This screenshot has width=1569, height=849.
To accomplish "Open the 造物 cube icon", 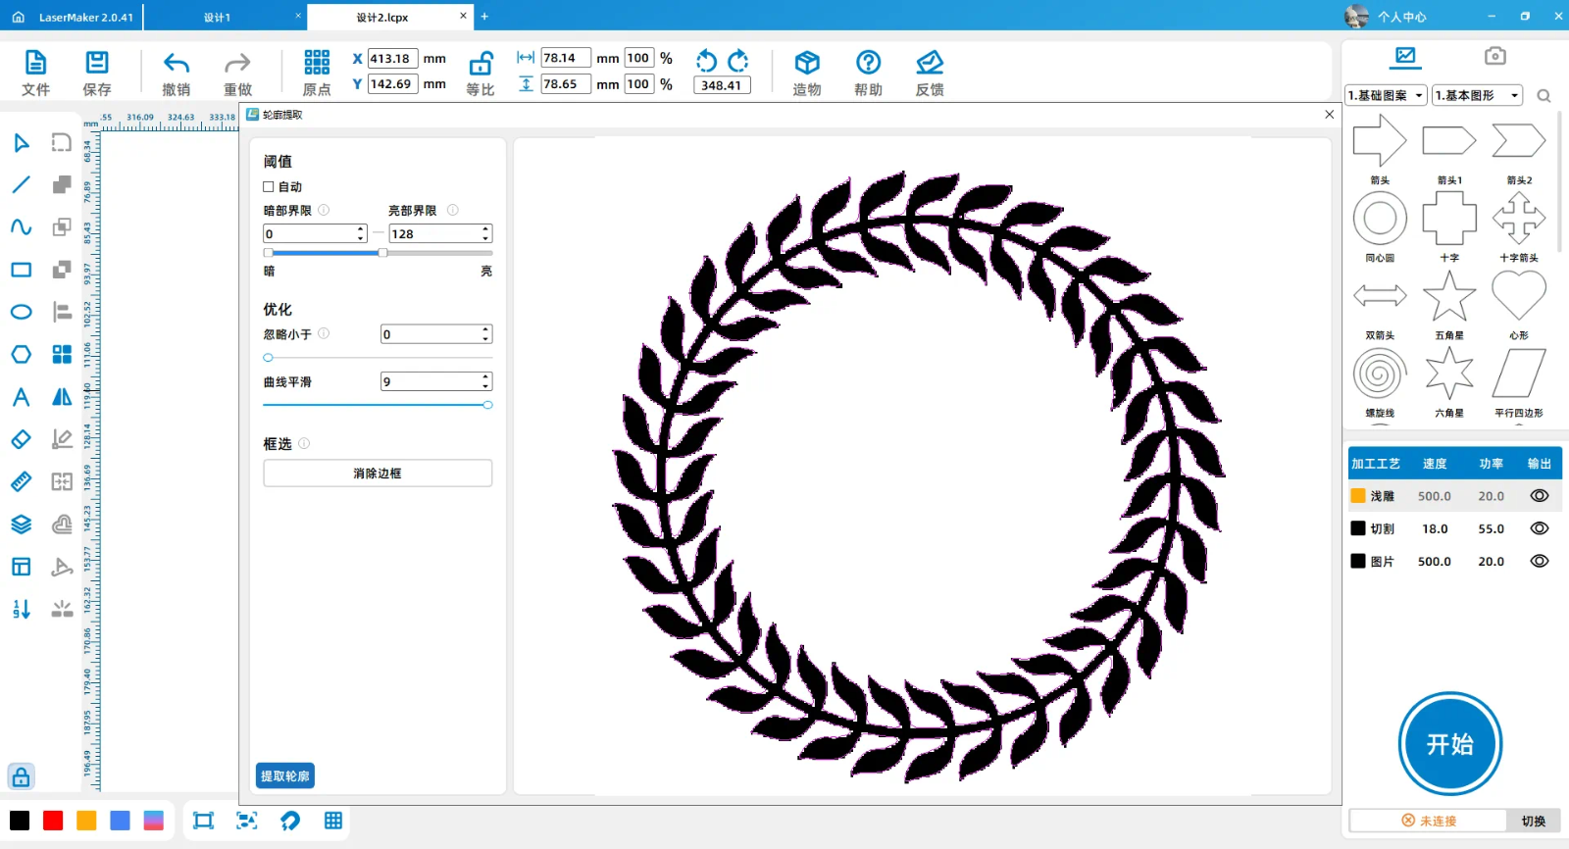I will point(806,64).
